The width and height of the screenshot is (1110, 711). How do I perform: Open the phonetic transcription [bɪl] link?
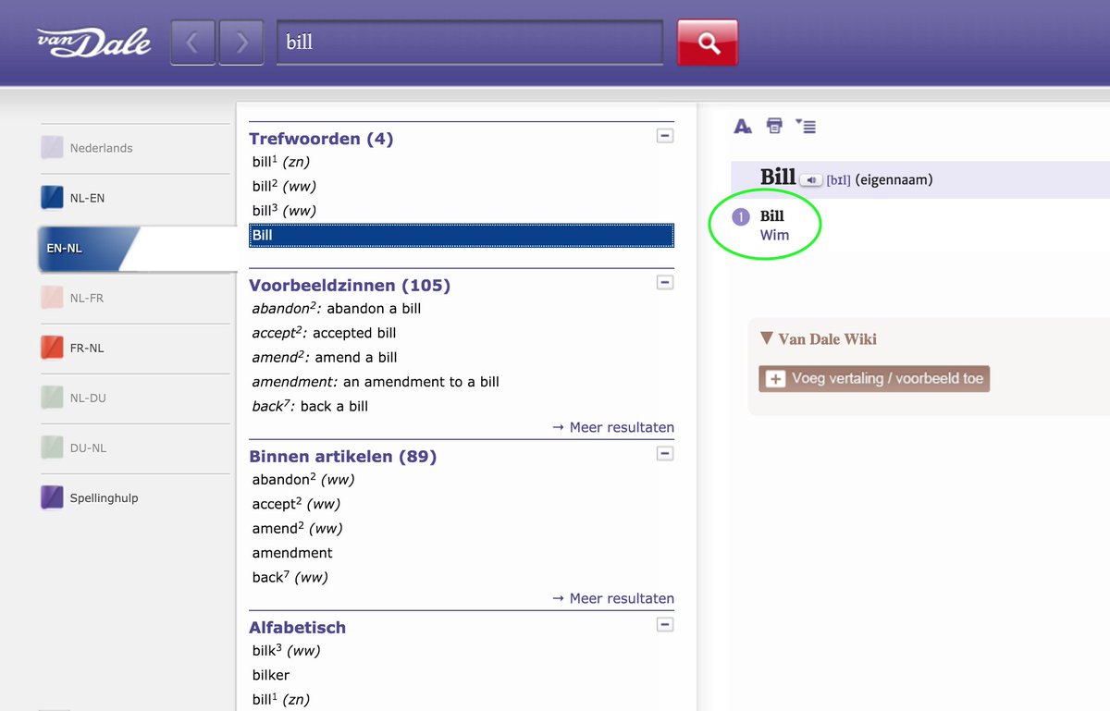[x=838, y=180]
